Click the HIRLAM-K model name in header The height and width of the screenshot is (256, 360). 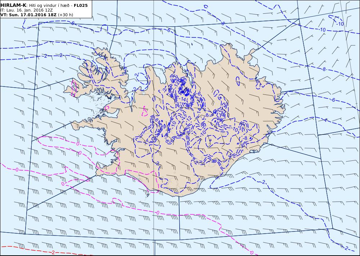(13, 5)
